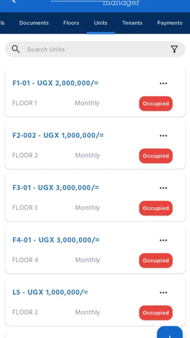
Task: Open the three-dot menu for unit L5
Action: [x=163, y=293]
